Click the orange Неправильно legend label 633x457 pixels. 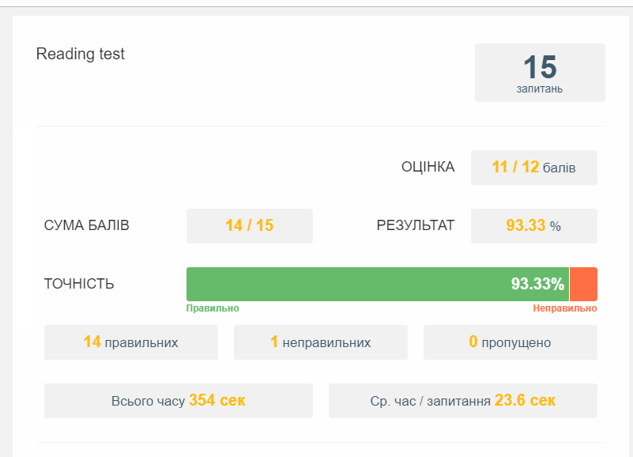[x=565, y=308]
